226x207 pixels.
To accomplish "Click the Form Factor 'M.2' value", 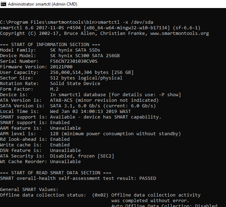I will point(54,89).
